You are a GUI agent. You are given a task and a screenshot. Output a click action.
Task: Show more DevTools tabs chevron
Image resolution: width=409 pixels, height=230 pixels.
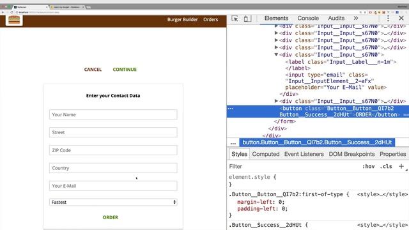(356, 19)
